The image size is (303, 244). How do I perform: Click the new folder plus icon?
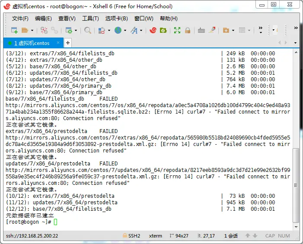click(x=226, y=30)
